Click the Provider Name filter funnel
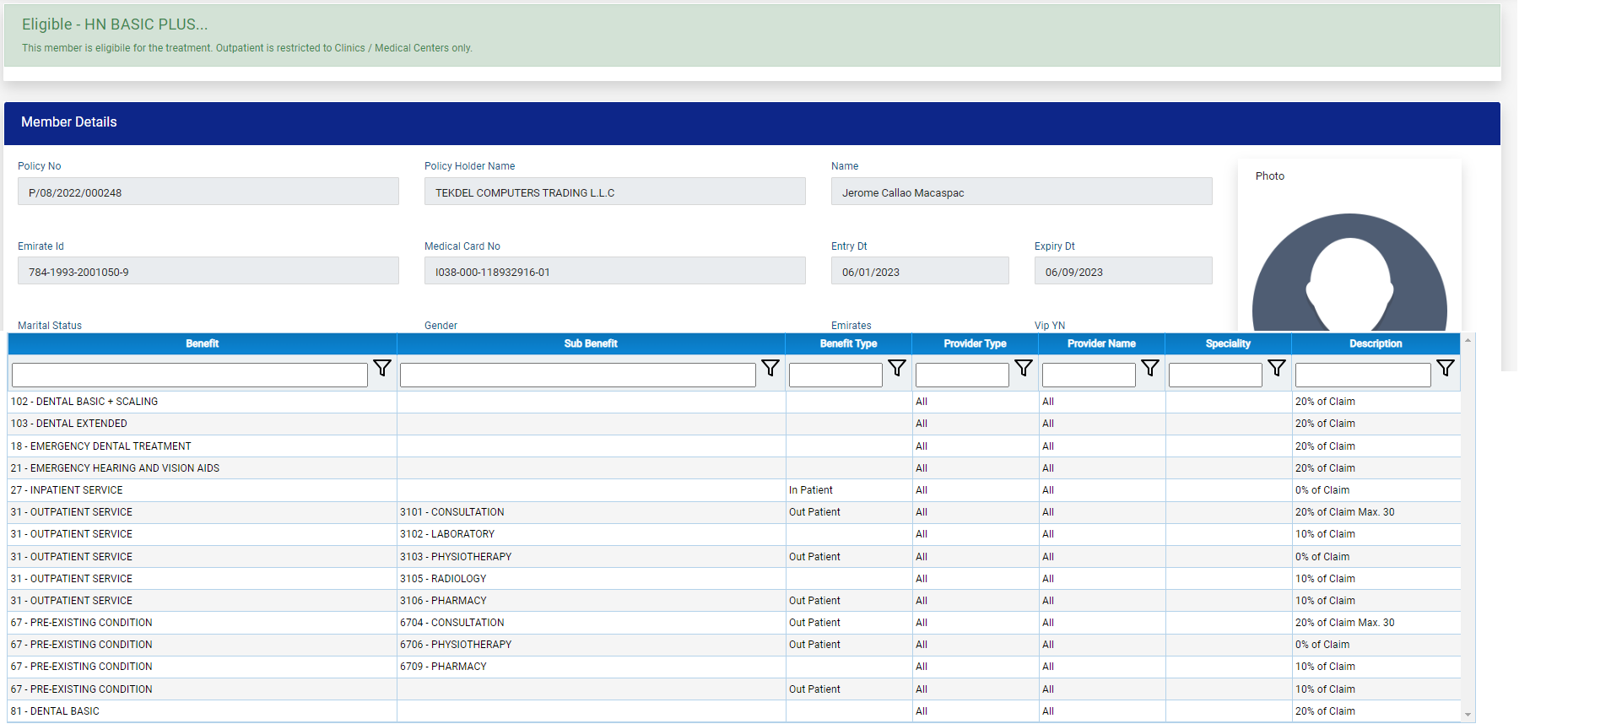Image resolution: width=1611 pixels, height=724 pixels. (x=1149, y=369)
